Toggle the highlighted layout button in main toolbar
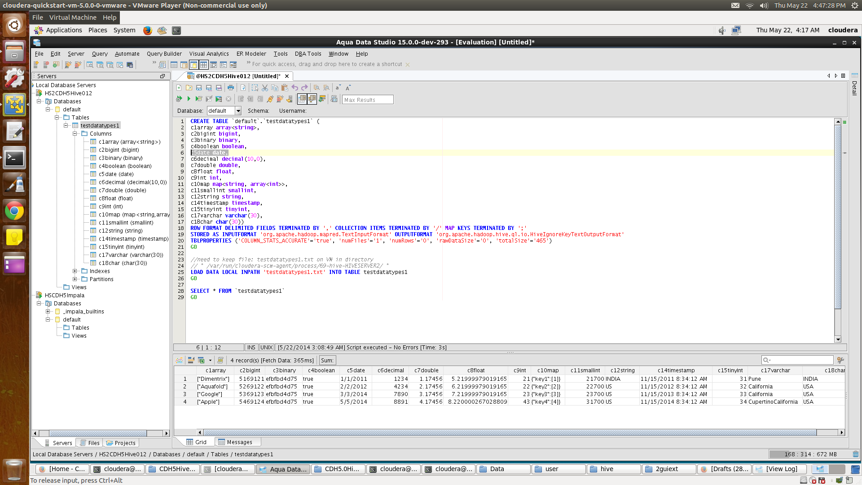This screenshot has height=485, width=862. click(x=194, y=65)
